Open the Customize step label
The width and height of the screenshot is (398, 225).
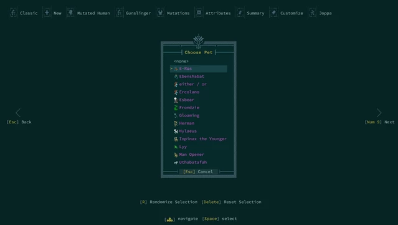[x=291, y=13]
